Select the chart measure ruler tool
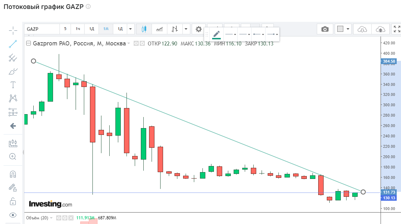401x224 pixels. tap(13, 143)
